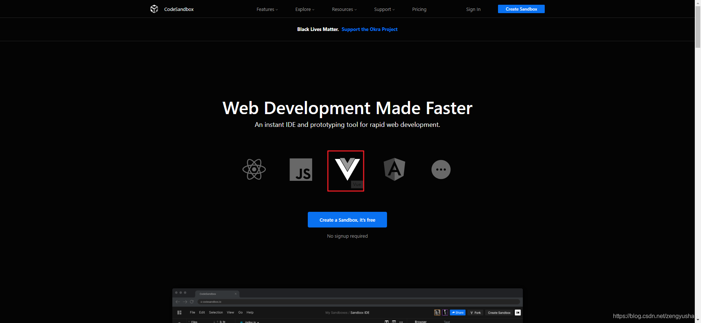Click back arrow in the preview browser mockup
This screenshot has width=701, height=323.
(x=178, y=302)
